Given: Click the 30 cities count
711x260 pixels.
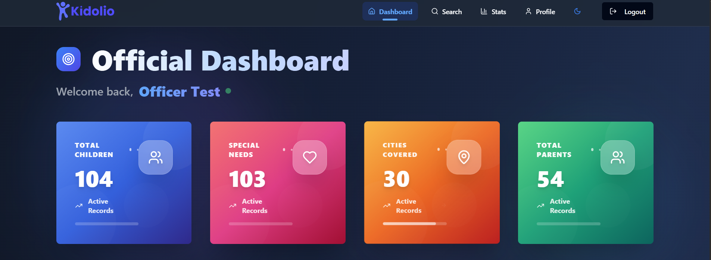Looking at the screenshot, I should coord(396,179).
